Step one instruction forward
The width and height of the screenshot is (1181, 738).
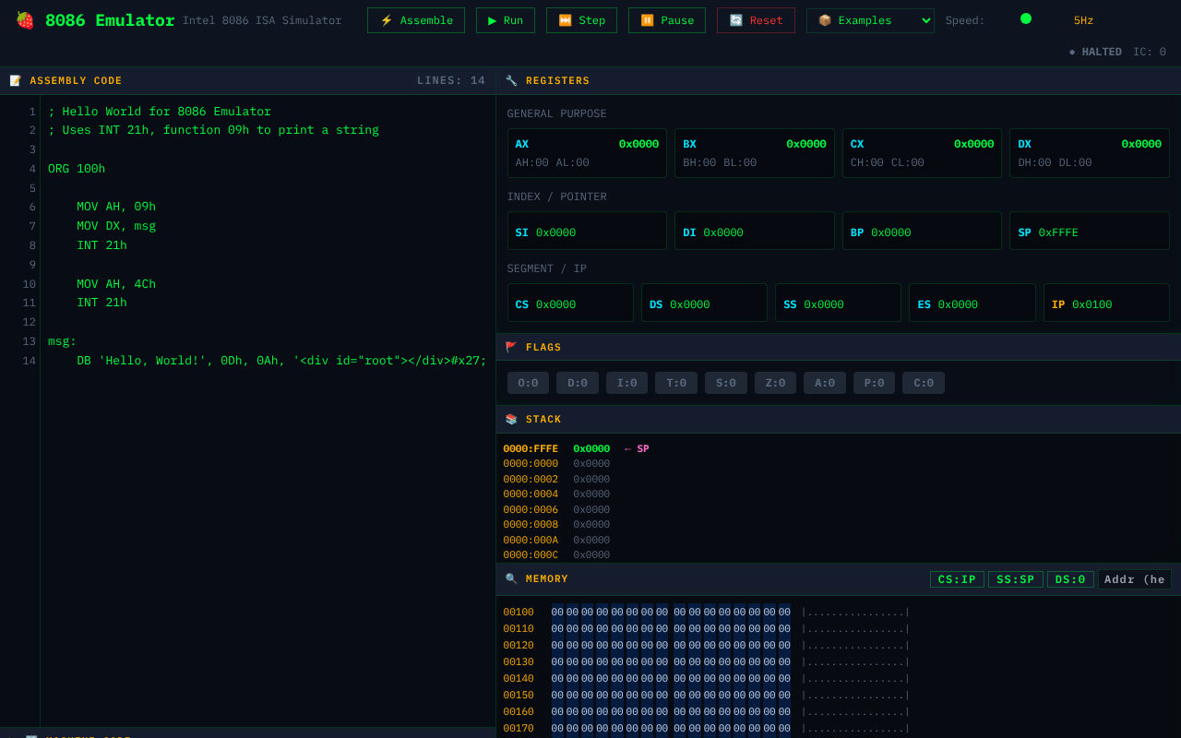[x=581, y=20]
